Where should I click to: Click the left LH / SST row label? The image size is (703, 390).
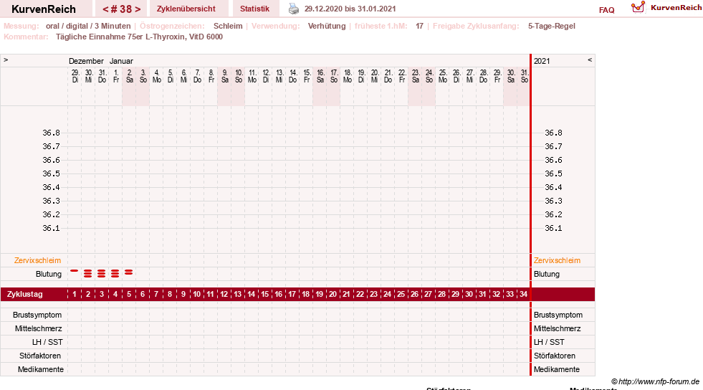coord(47,342)
